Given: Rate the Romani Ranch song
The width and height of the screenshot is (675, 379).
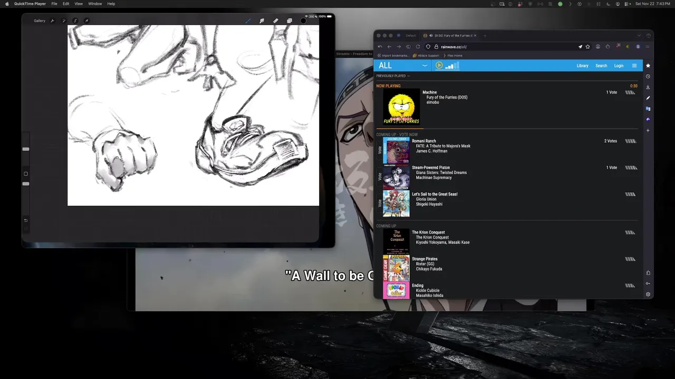Looking at the screenshot, I should (630, 141).
